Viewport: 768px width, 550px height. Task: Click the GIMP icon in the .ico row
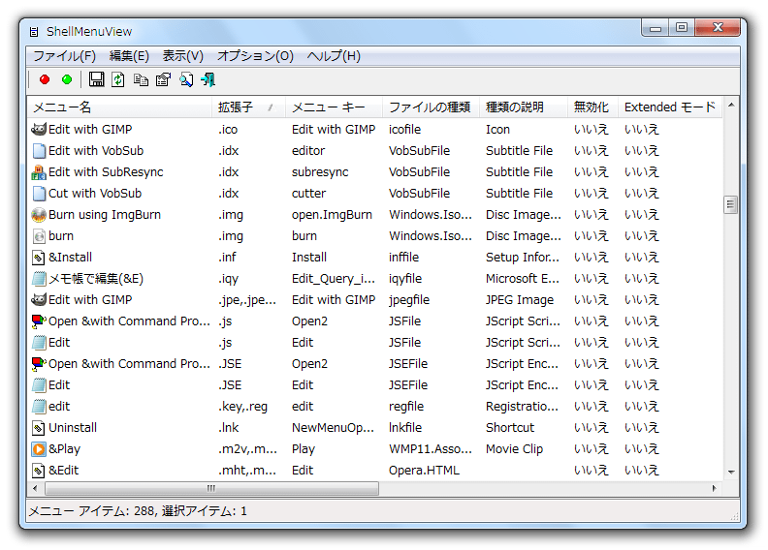point(39,129)
